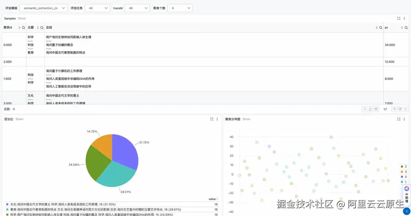
Task: Toggle cluster 3 in scatter legend
Action: click(404, 172)
